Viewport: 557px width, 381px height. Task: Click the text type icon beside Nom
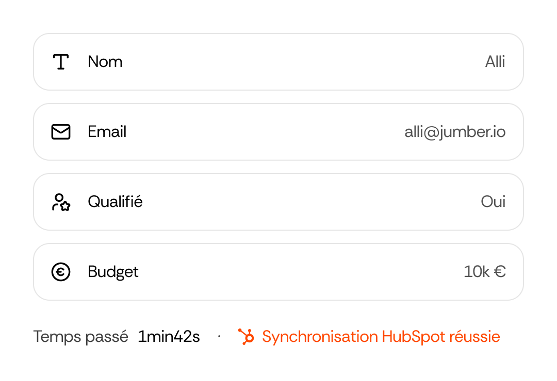[61, 62]
